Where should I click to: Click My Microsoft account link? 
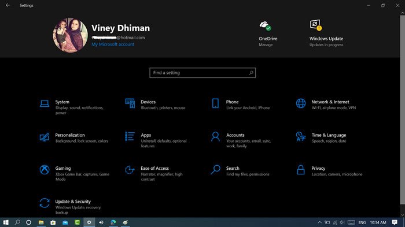(113, 44)
